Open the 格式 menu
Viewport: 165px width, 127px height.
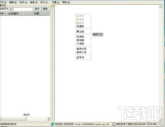tap(23, 2)
